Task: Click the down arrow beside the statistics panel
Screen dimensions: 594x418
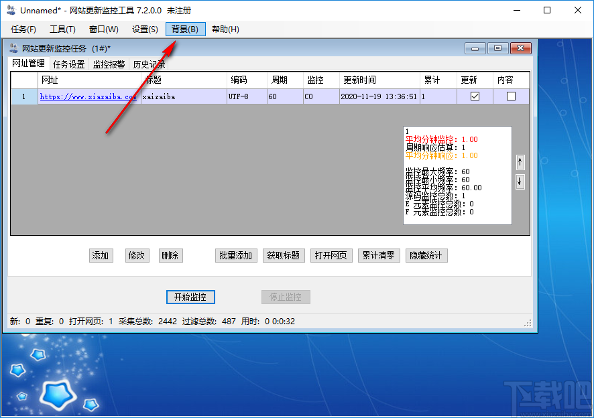Action: click(520, 182)
